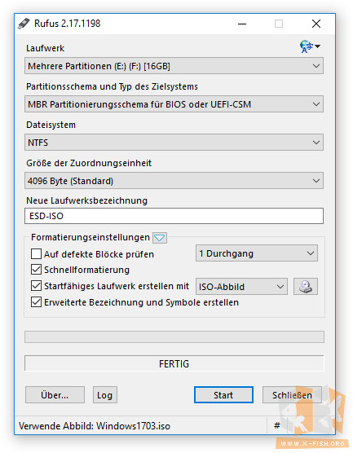The height and width of the screenshot is (453, 353).
Task: Open the Laufwerk drive dropdown
Action: [x=174, y=66]
